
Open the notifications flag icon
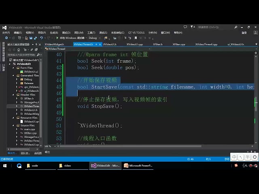(192, 27)
